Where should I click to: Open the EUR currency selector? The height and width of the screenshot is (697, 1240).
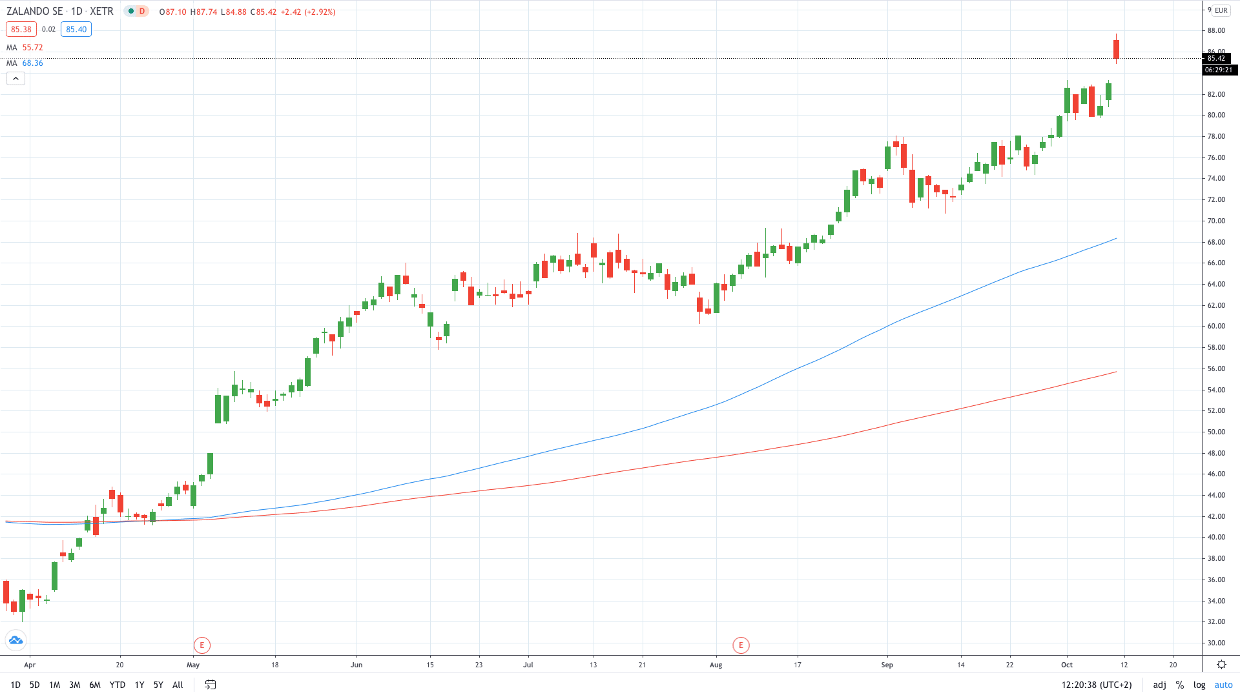[1221, 10]
